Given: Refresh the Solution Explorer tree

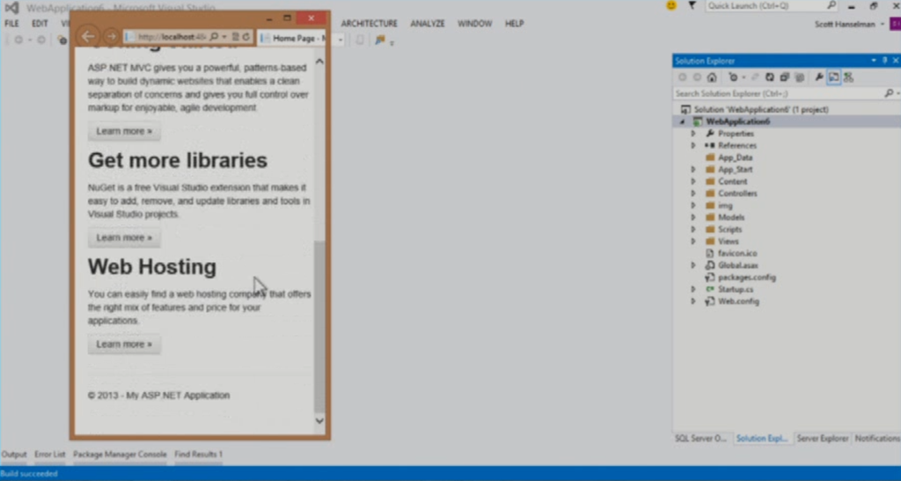Looking at the screenshot, I should click(x=770, y=77).
